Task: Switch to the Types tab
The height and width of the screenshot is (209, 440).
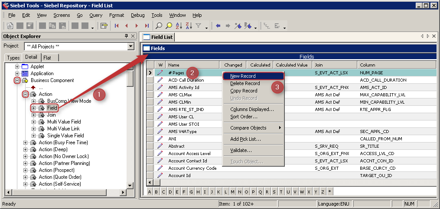Action: pos(13,57)
